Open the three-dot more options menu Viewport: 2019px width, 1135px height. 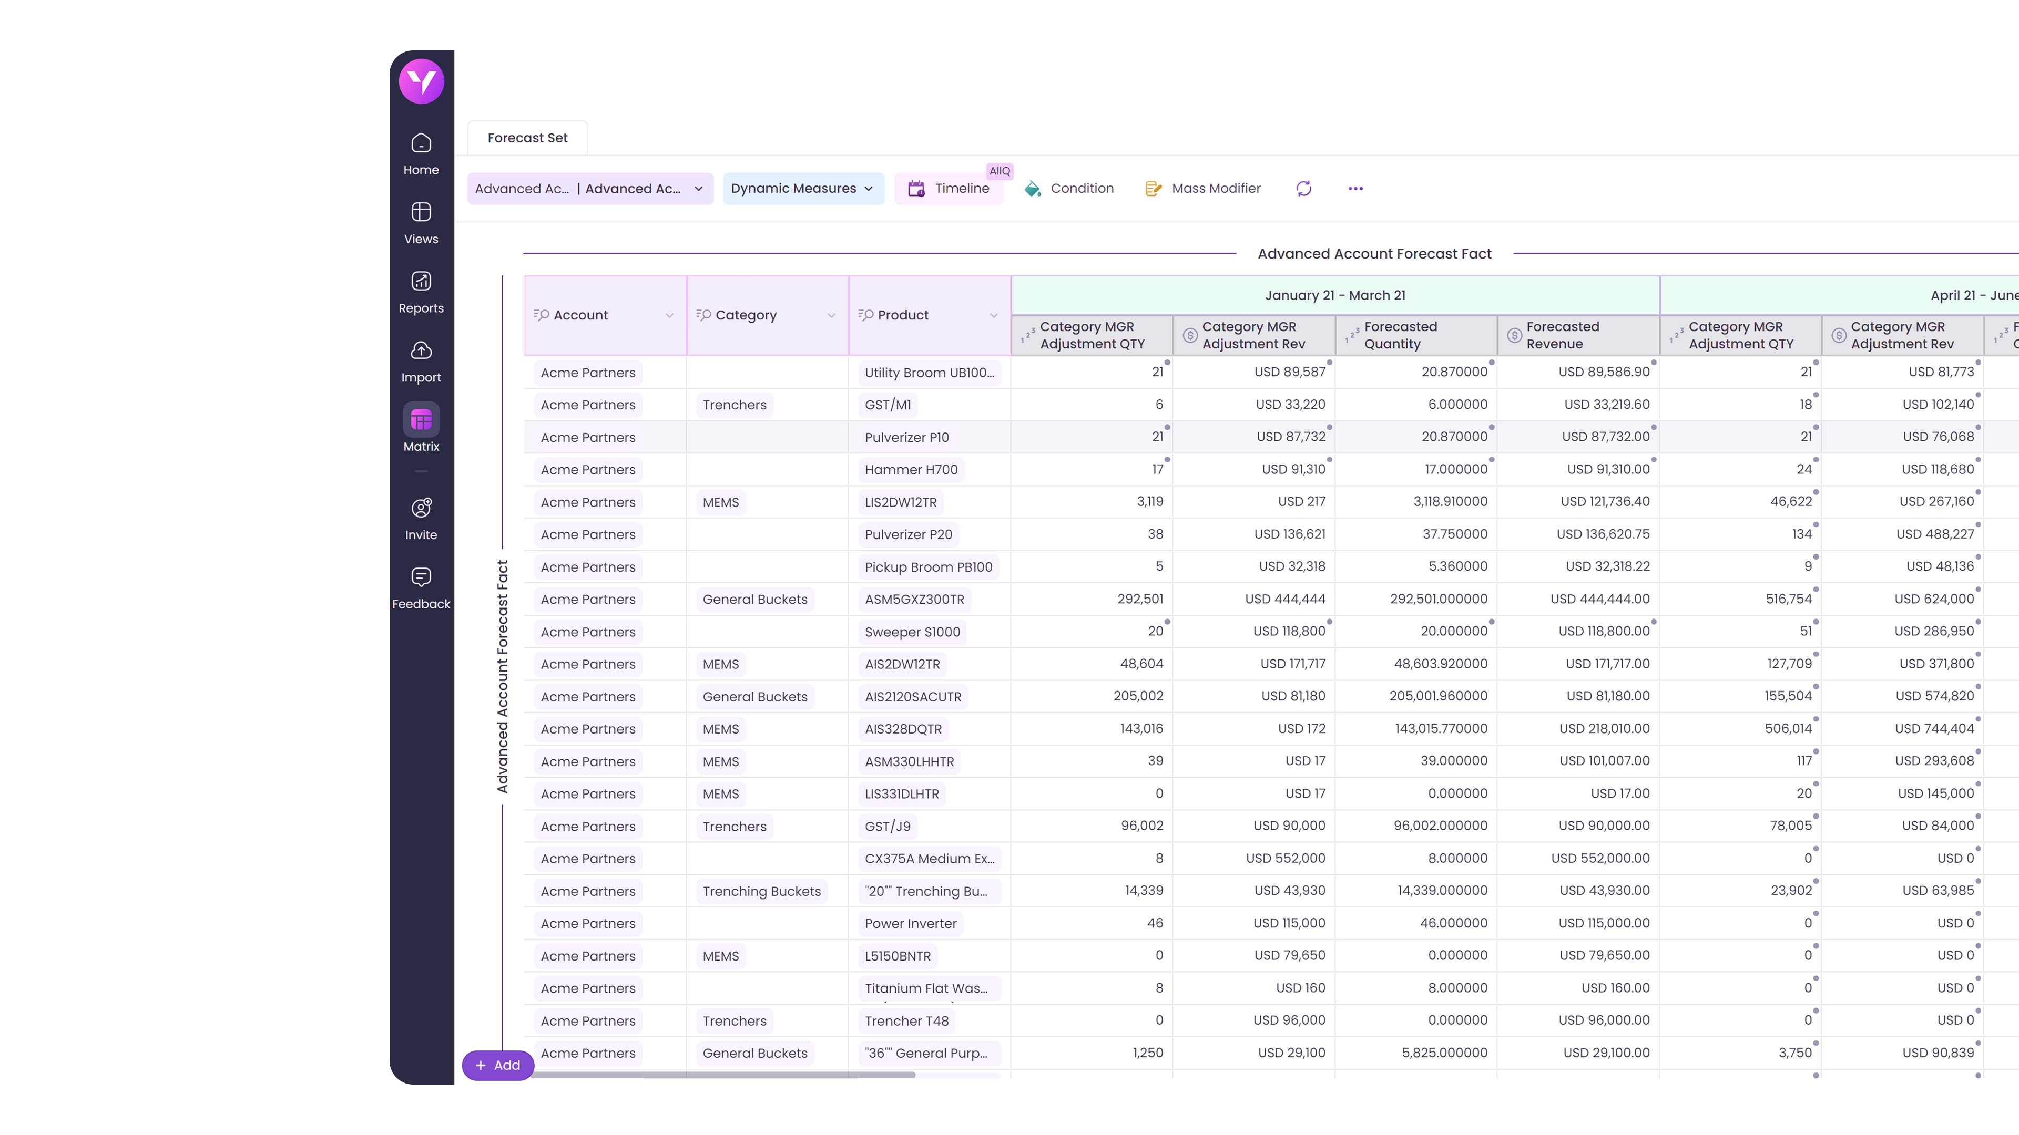click(x=1355, y=189)
